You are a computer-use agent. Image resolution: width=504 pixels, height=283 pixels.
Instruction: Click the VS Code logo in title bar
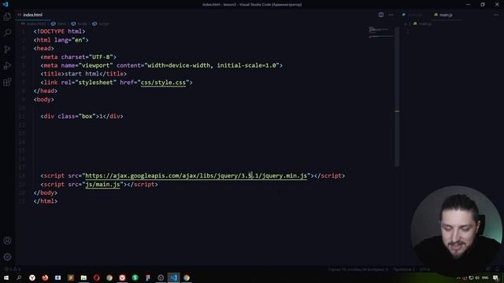(x=6, y=4)
